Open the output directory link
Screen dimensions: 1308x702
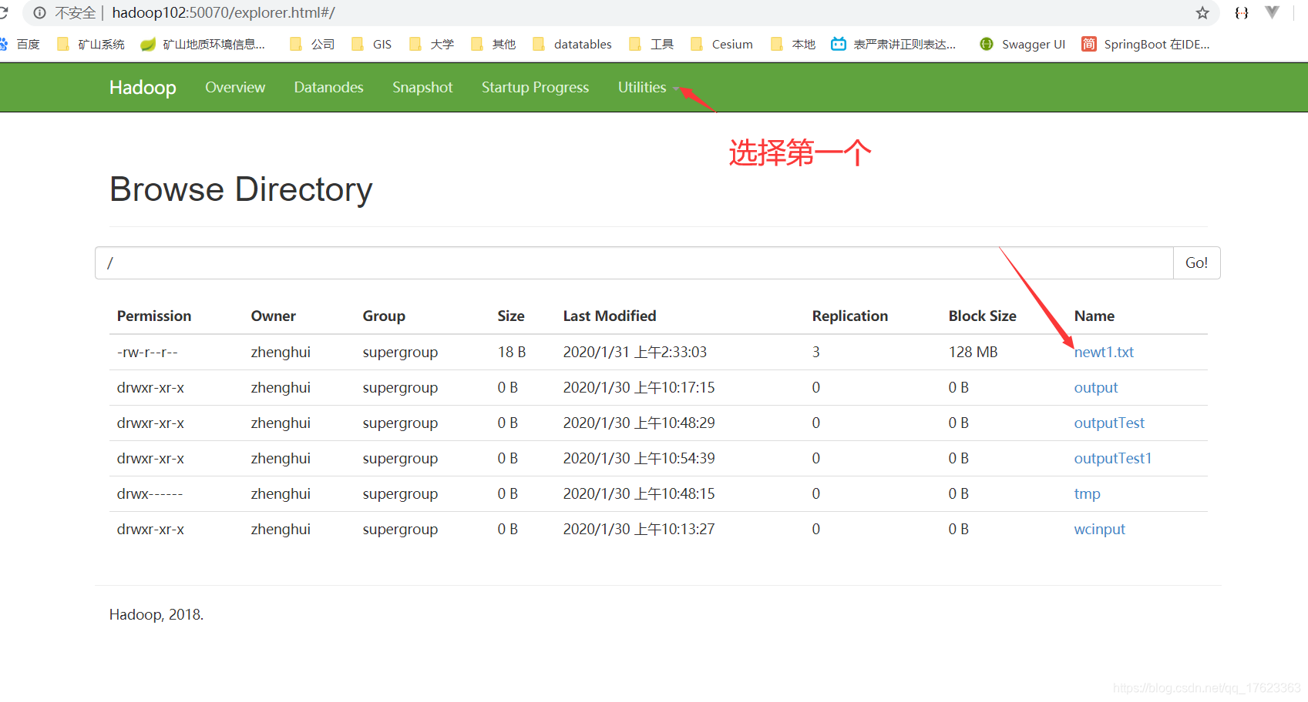(1095, 388)
